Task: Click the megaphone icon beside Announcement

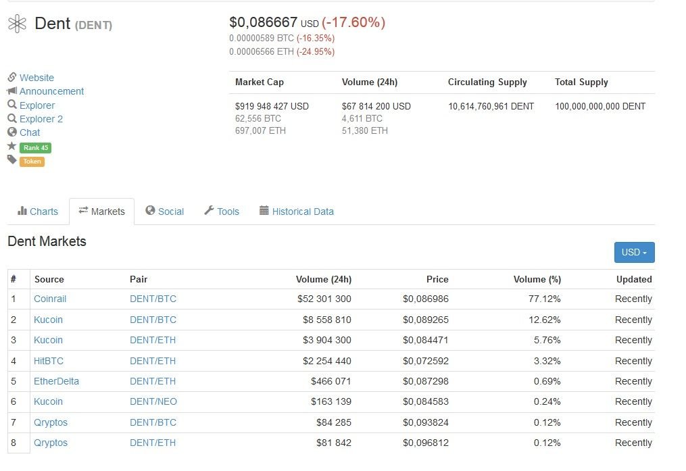Action: pos(11,91)
